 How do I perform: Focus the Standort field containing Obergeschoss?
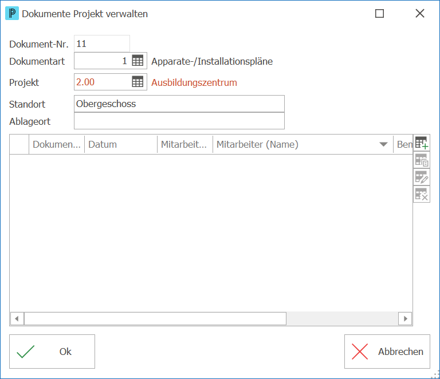(179, 104)
